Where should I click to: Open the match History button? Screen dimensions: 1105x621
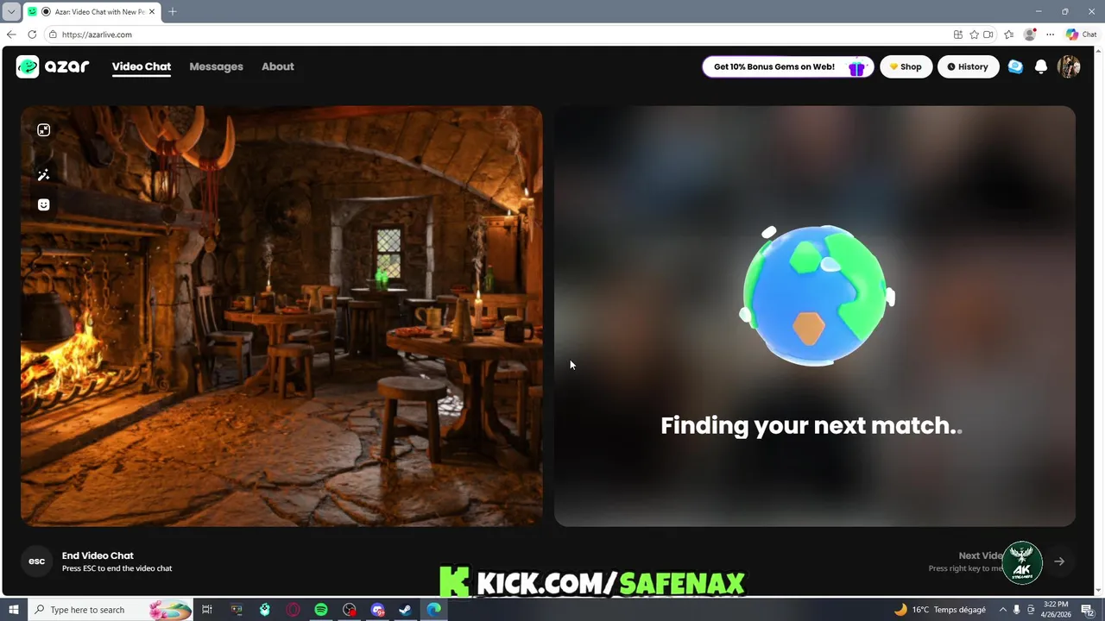point(968,67)
